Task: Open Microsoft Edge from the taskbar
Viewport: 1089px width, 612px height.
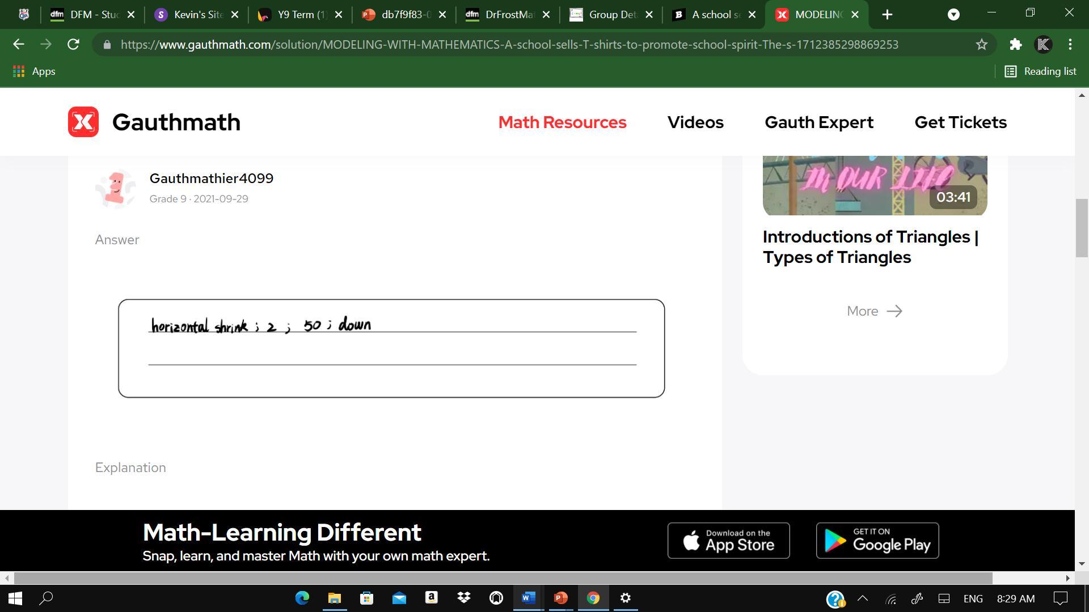Action: (x=302, y=598)
